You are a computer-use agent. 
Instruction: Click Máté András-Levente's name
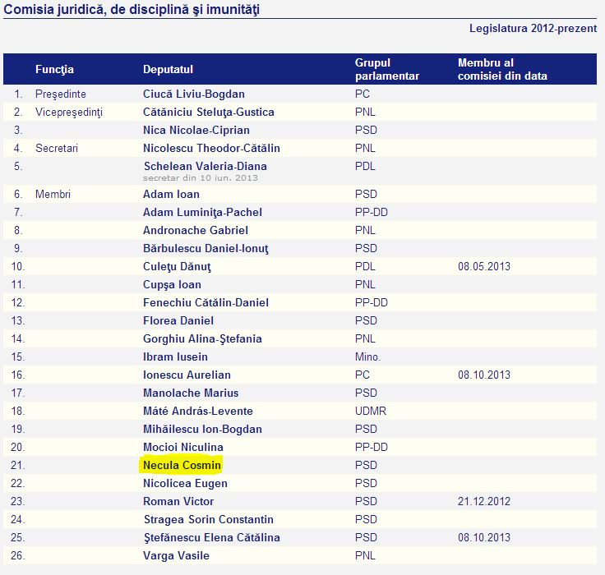197,411
